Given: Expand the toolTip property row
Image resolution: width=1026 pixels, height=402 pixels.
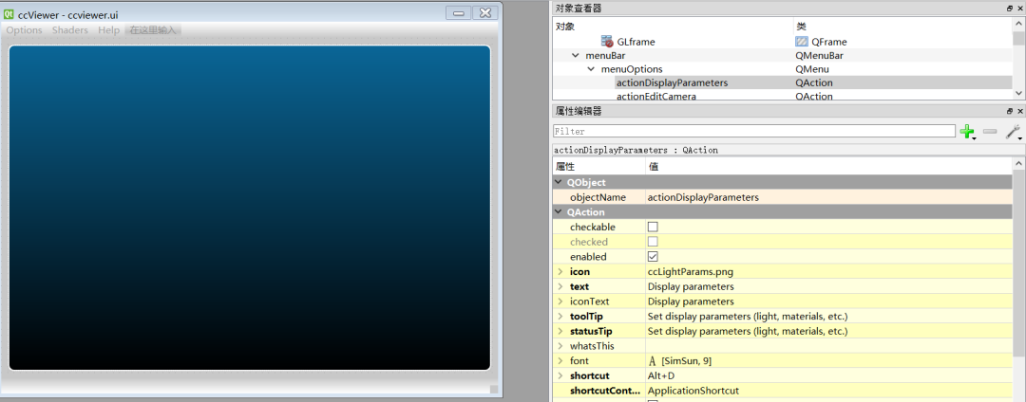Looking at the screenshot, I should pos(560,317).
